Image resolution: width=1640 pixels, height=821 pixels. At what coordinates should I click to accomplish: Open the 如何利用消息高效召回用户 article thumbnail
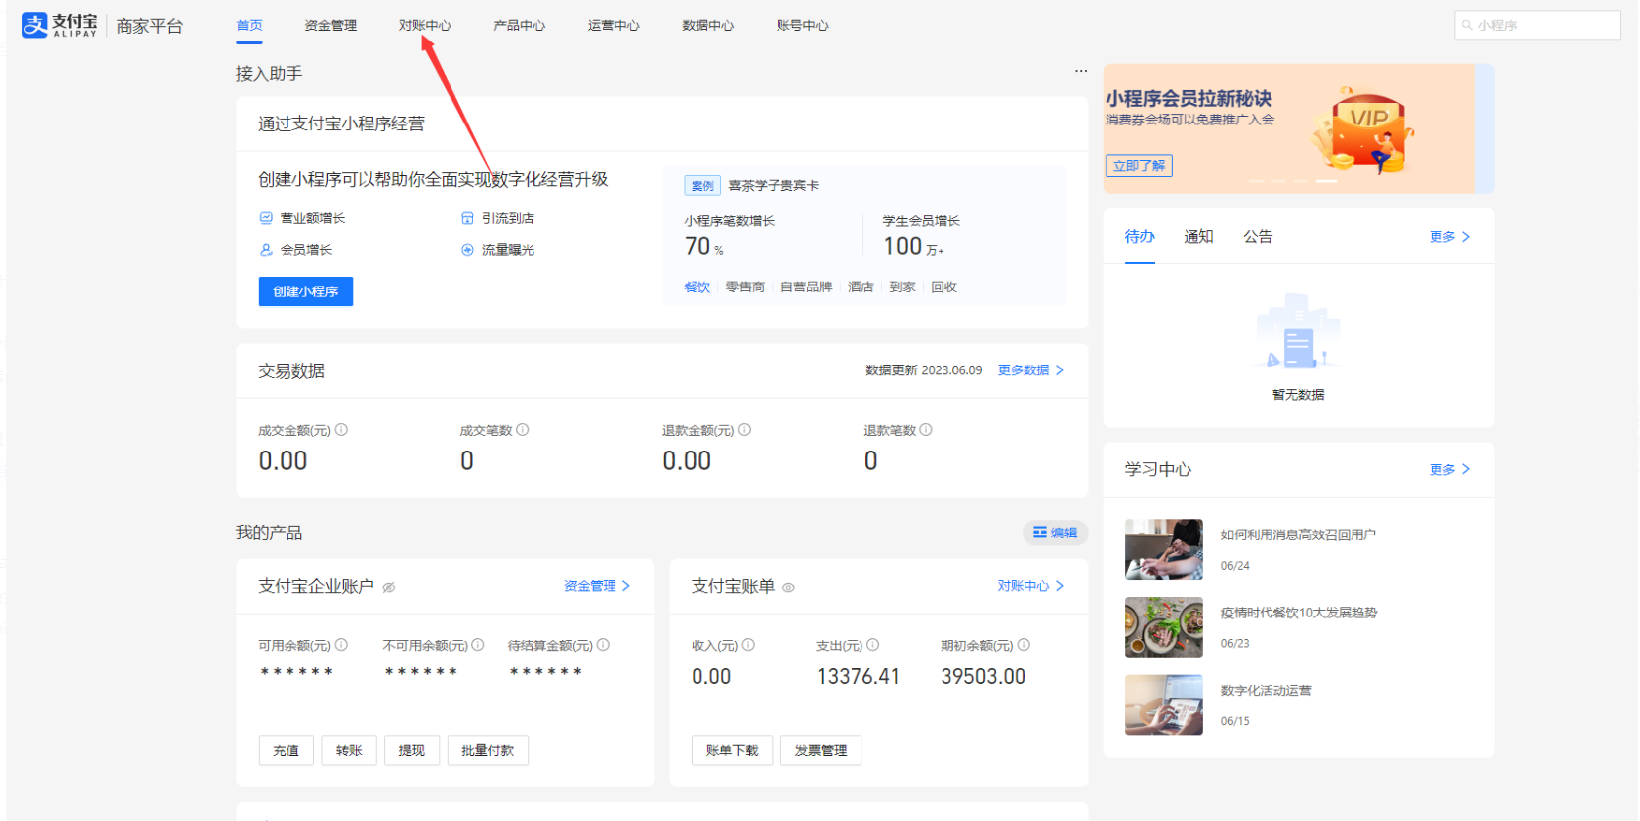[1164, 549]
